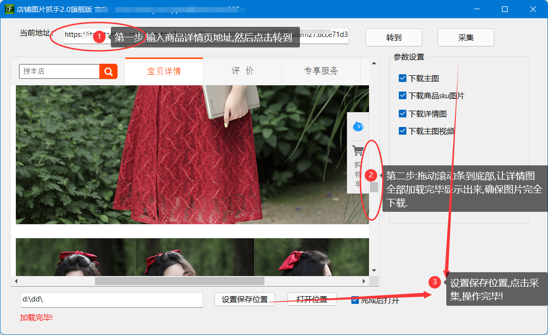The width and height of the screenshot is (548, 335).
Task: Disable the 下载详情图 checkbox
Action: (x=403, y=114)
